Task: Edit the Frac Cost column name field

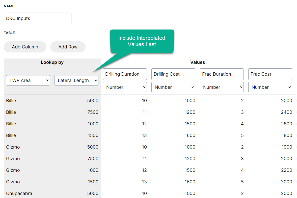Action: [x=270, y=74]
